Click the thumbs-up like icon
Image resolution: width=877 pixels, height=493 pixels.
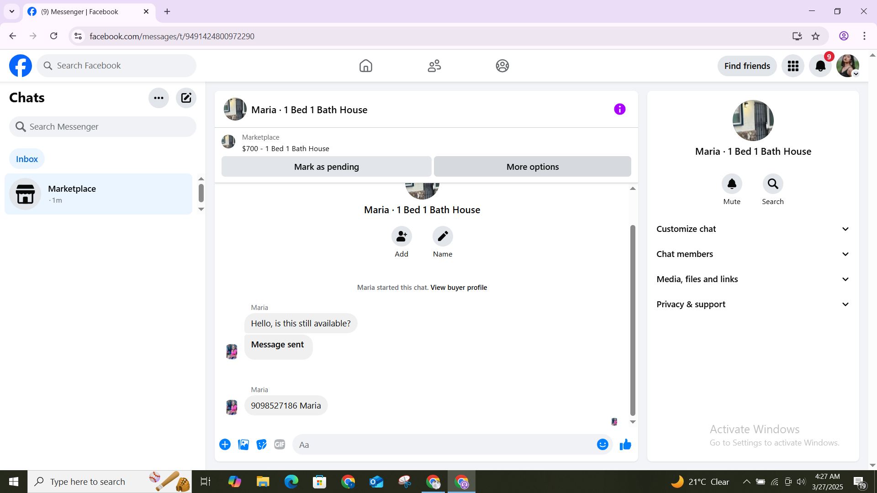pyautogui.click(x=625, y=445)
